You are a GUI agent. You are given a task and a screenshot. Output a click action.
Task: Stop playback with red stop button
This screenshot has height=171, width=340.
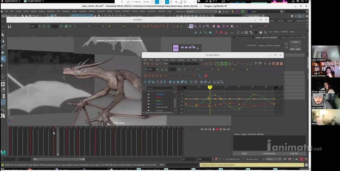coord(217,129)
